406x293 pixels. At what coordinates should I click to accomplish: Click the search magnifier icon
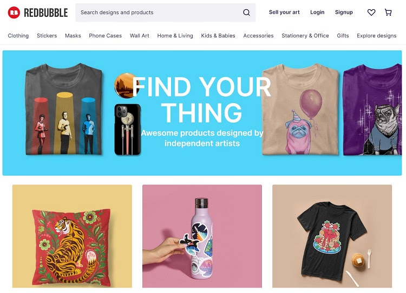coord(246,12)
